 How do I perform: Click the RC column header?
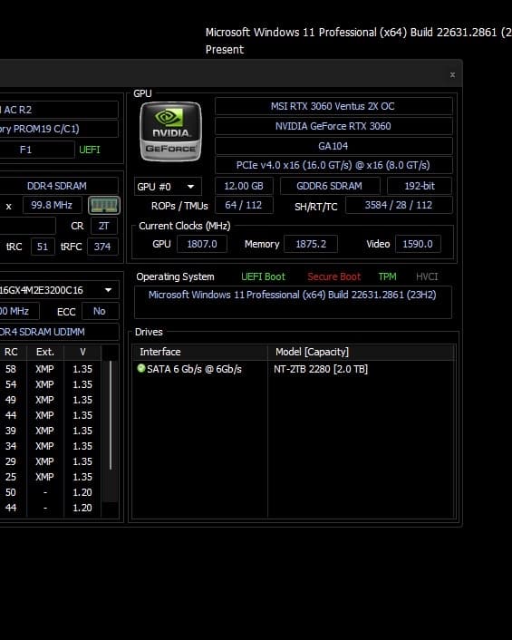coord(11,352)
